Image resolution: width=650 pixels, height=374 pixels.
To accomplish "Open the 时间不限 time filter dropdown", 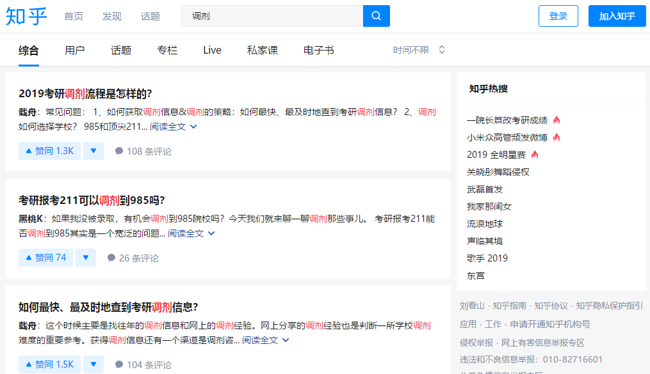I will tap(419, 50).
